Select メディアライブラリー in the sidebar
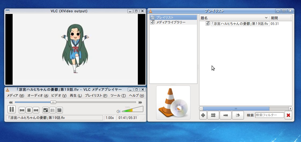The image size is (301, 142). (173, 22)
